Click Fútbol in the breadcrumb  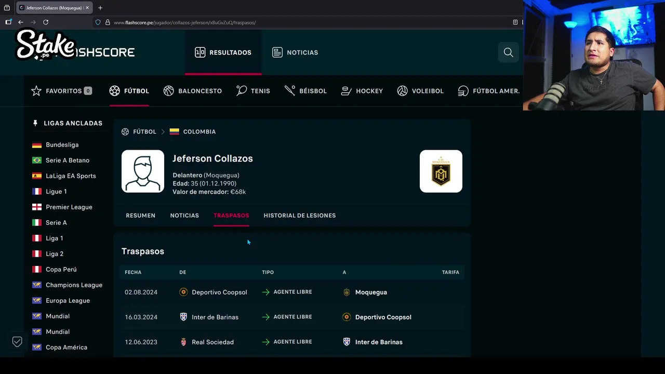(x=144, y=132)
